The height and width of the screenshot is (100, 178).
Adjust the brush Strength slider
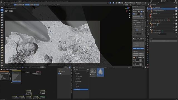click(x=29, y=5)
